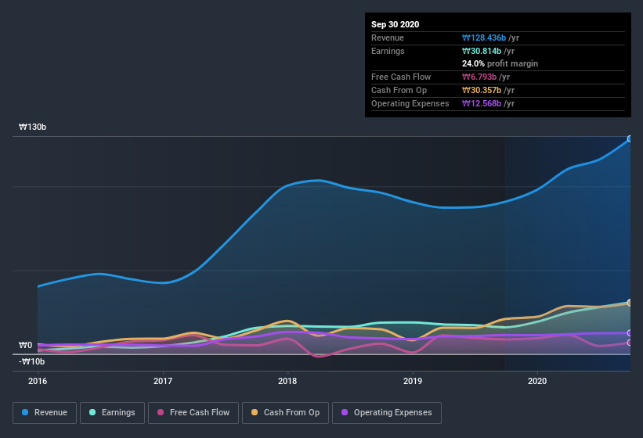
Task: Click the ₩0 y-axis label
Action: 25,345
